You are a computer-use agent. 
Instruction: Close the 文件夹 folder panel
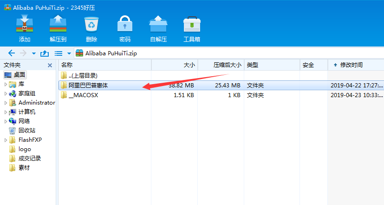[50, 65]
